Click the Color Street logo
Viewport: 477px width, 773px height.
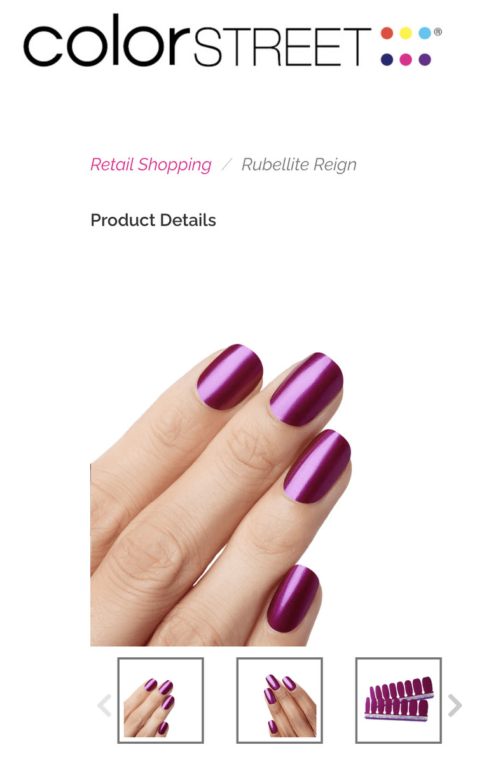[232, 41]
